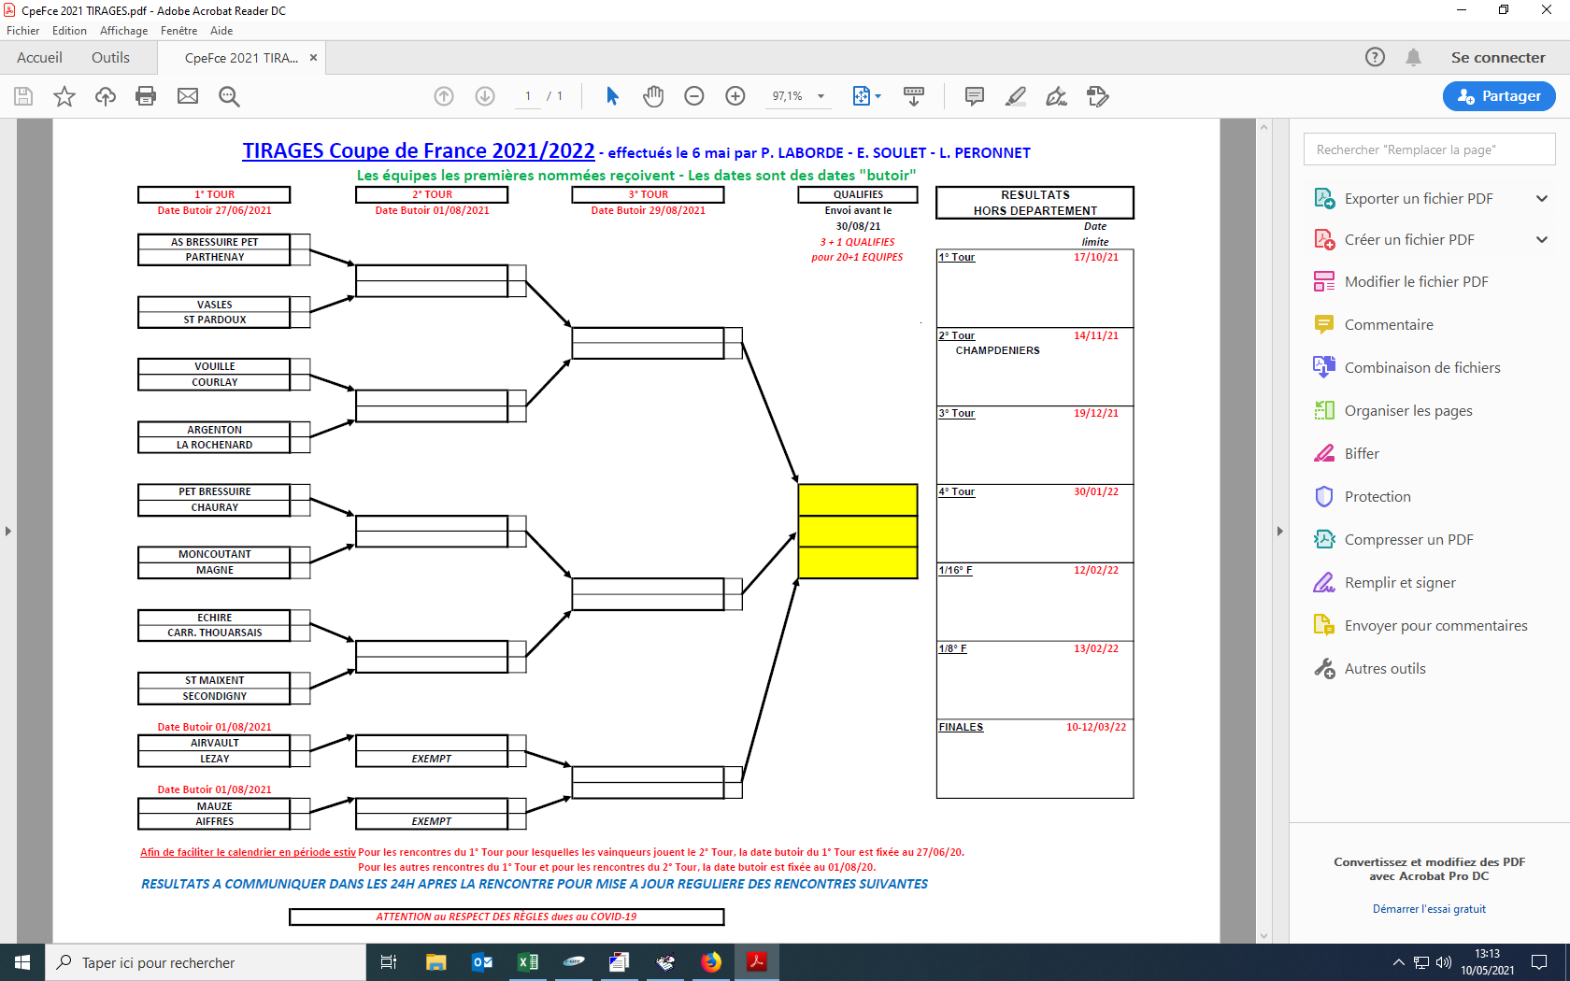Open Excel from the taskbar
This screenshot has height=981, width=1570.
(528, 962)
